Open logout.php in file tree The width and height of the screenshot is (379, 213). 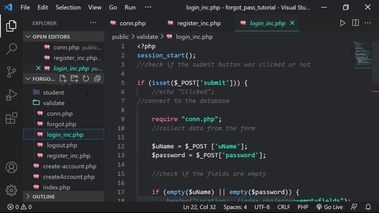pyautogui.click(x=63, y=145)
